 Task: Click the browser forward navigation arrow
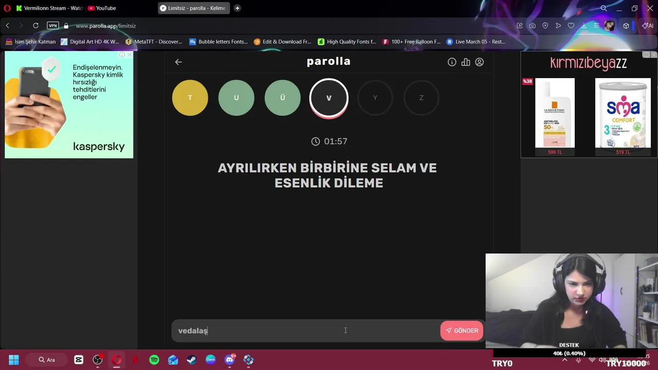pyautogui.click(x=21, y=25)
